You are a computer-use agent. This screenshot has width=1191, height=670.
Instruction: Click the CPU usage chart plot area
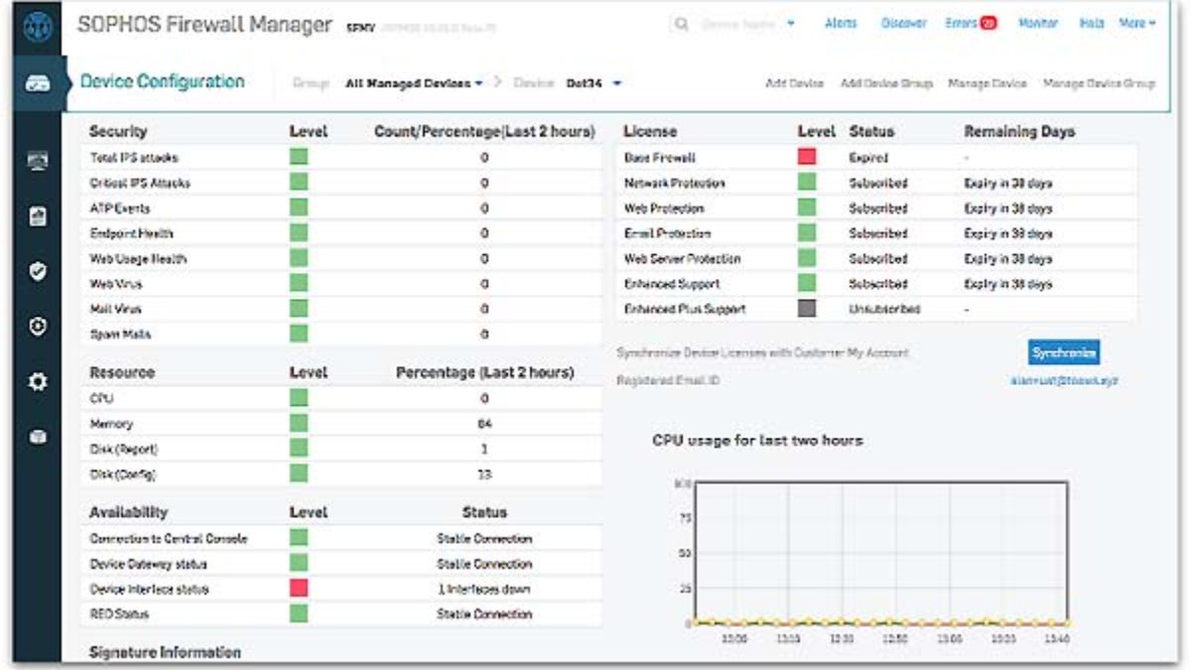[x=881, y=552]
